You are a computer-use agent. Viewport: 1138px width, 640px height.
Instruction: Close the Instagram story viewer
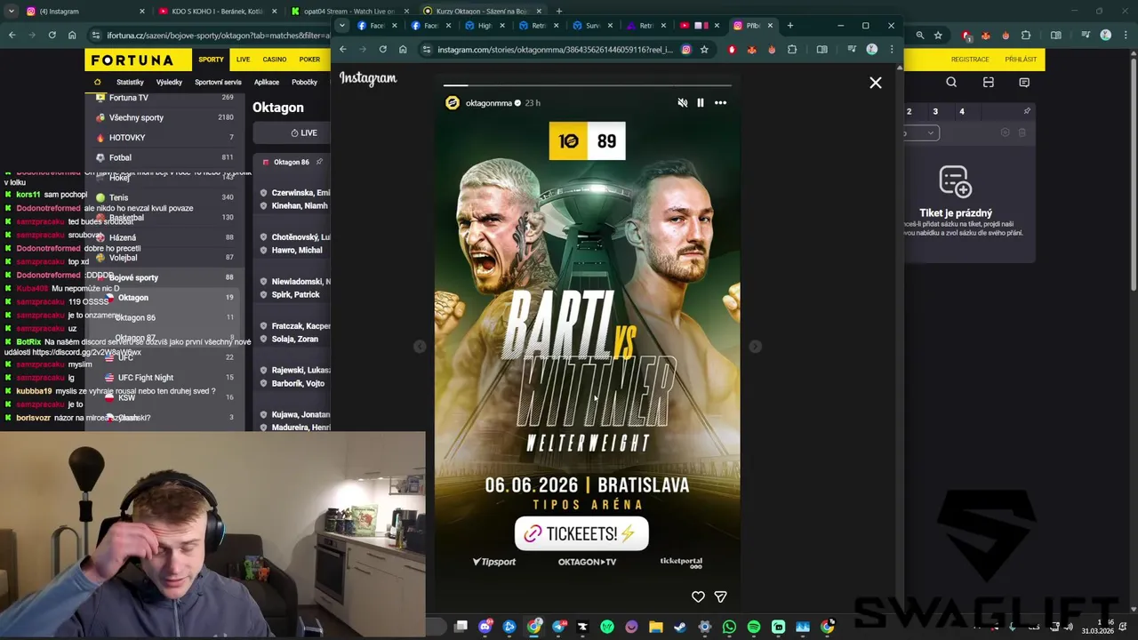coord(876,83)
